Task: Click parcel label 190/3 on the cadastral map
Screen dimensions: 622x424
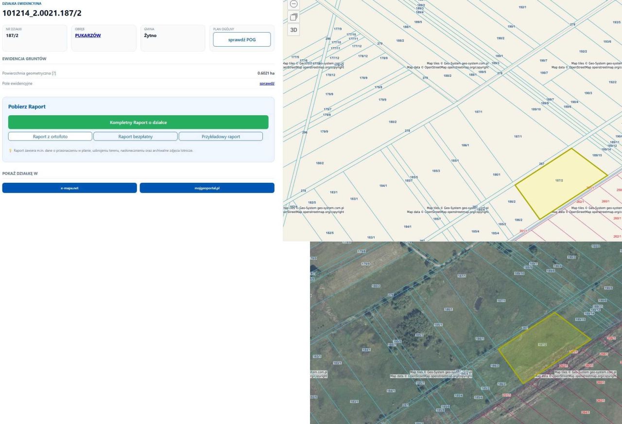Action: [x=588, y=93]
